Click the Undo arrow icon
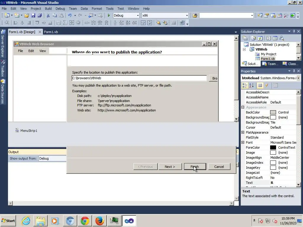This screenshot has height=227, width=303. [70, 15]
